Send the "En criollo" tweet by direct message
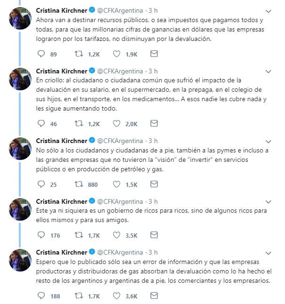The height and width of the screenshot is (304, 285). pyautogui.click(x=154, y=124)
